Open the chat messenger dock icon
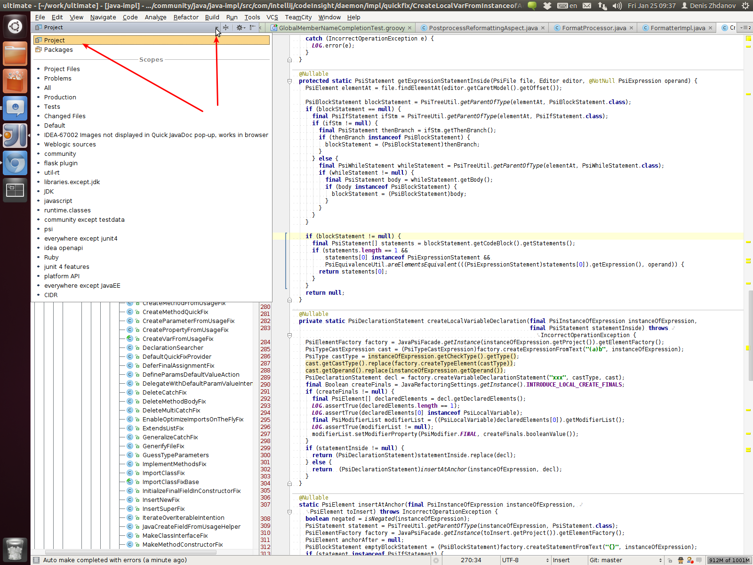This screenshot has height=565, width=753. point(15,108)
